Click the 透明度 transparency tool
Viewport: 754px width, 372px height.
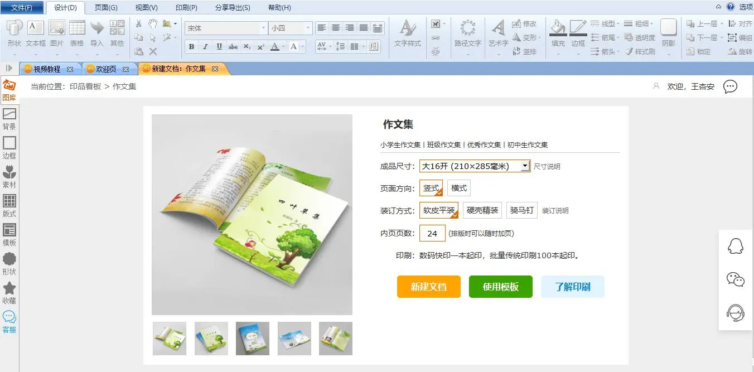click(x=640, y=37)
